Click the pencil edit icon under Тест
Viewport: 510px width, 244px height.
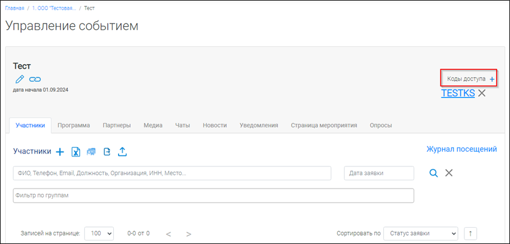19,79
